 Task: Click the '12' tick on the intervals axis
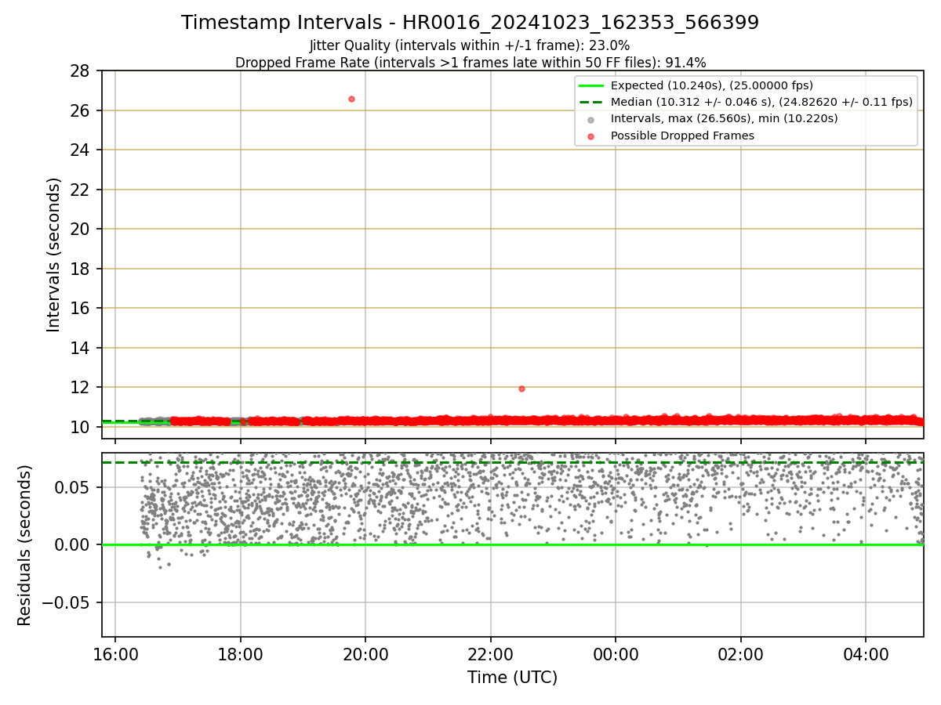[80, 387]
